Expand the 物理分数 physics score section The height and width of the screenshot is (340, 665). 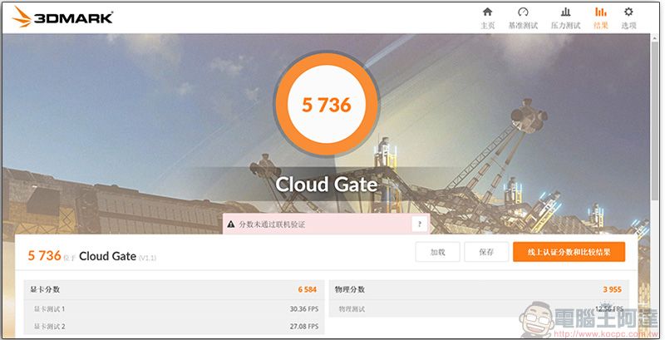point(478,289)
